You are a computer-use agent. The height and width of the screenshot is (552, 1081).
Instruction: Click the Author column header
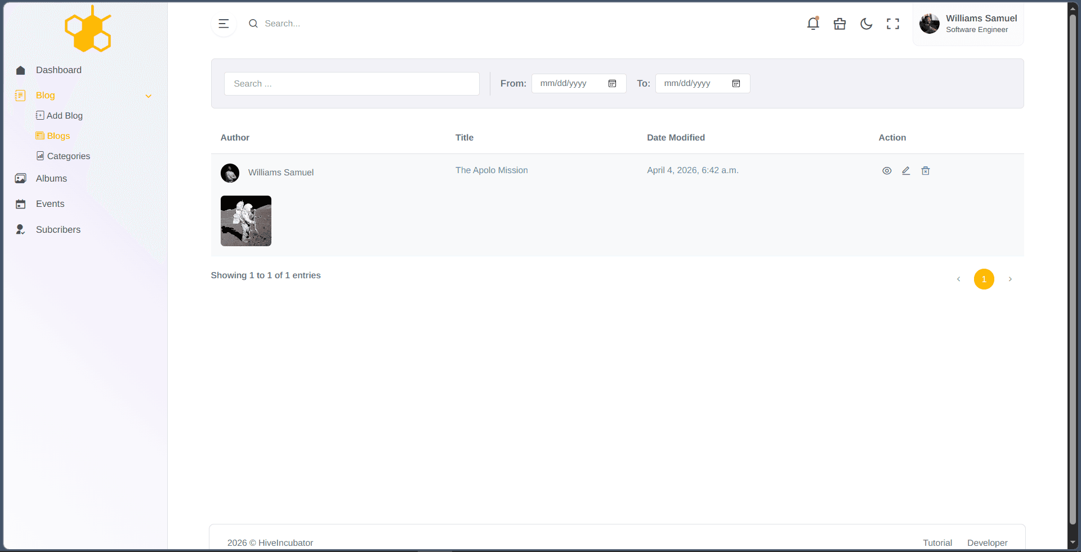click(235, 138)
